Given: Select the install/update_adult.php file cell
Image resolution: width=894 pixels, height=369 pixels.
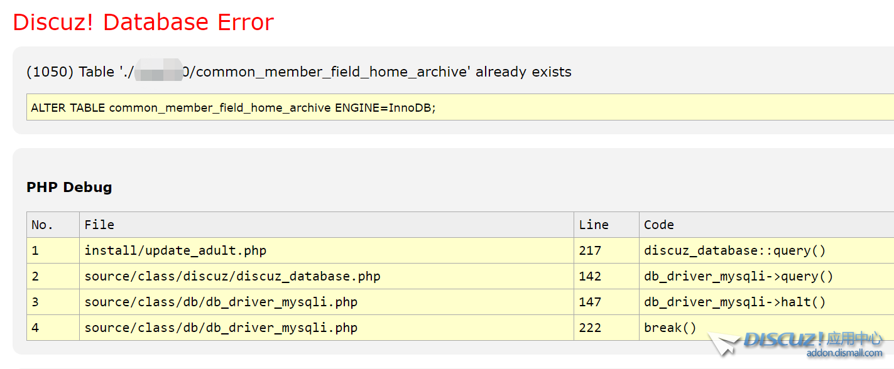Looking at the screenshot, I should 175,250.
